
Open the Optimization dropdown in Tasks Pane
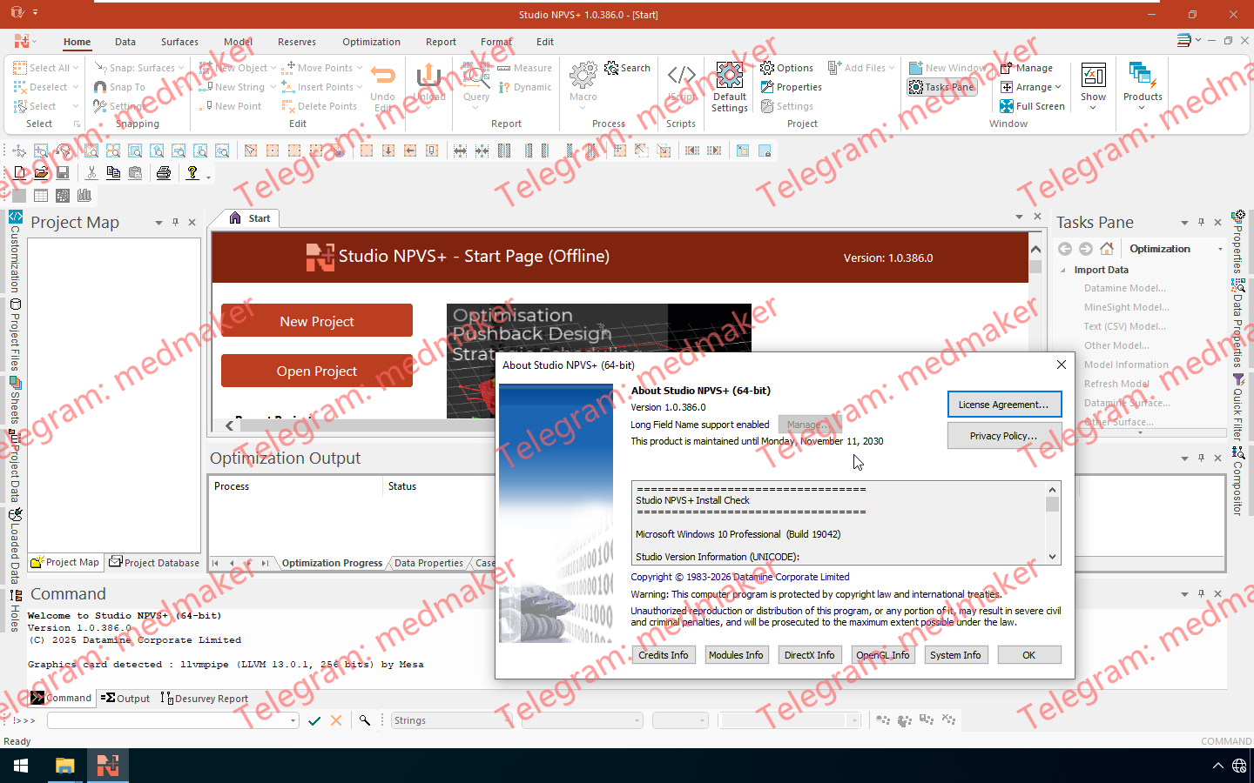coord(1219,249)
